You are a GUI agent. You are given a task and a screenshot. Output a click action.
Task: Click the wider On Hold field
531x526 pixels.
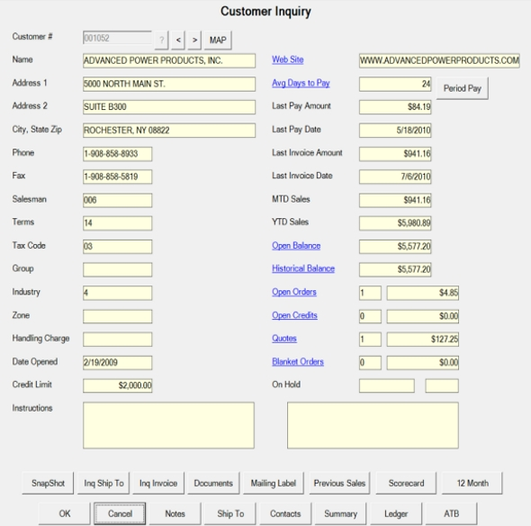[387, 385]
